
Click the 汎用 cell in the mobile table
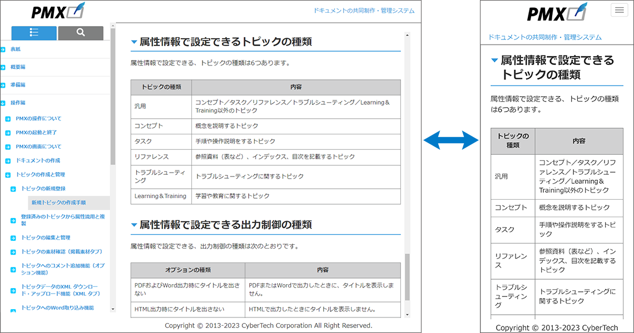(513, 177)
